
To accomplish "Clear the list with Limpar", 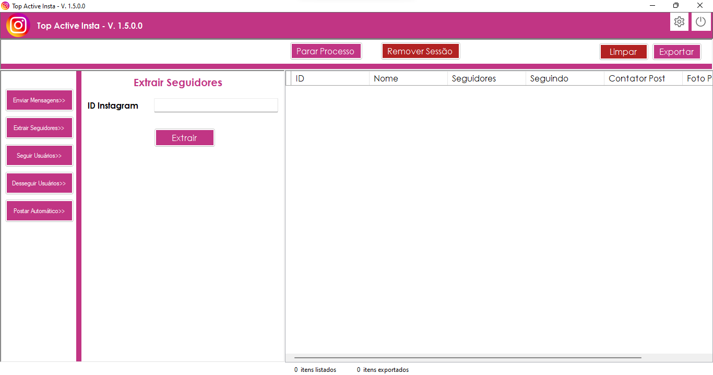I will (623, 52).
